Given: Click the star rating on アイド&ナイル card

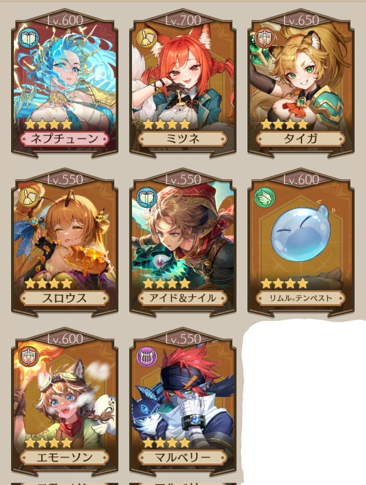Looking at the screenshot, I should pyautogui.click(x=166, y=283).
